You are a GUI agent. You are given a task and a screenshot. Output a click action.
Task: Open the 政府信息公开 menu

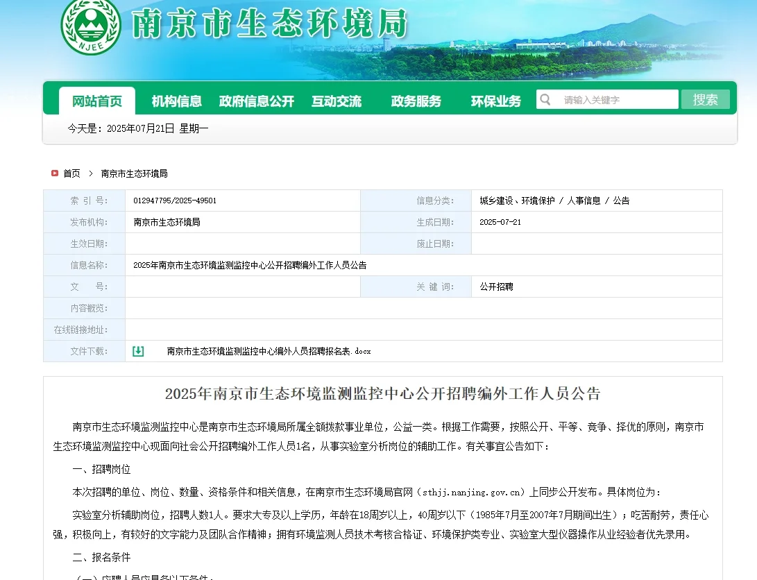256,101
